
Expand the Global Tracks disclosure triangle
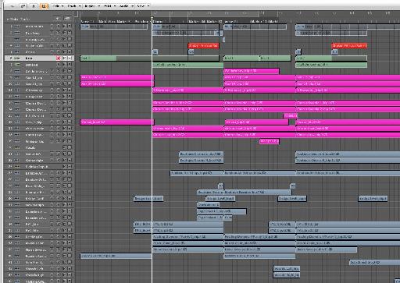(8, 19)
